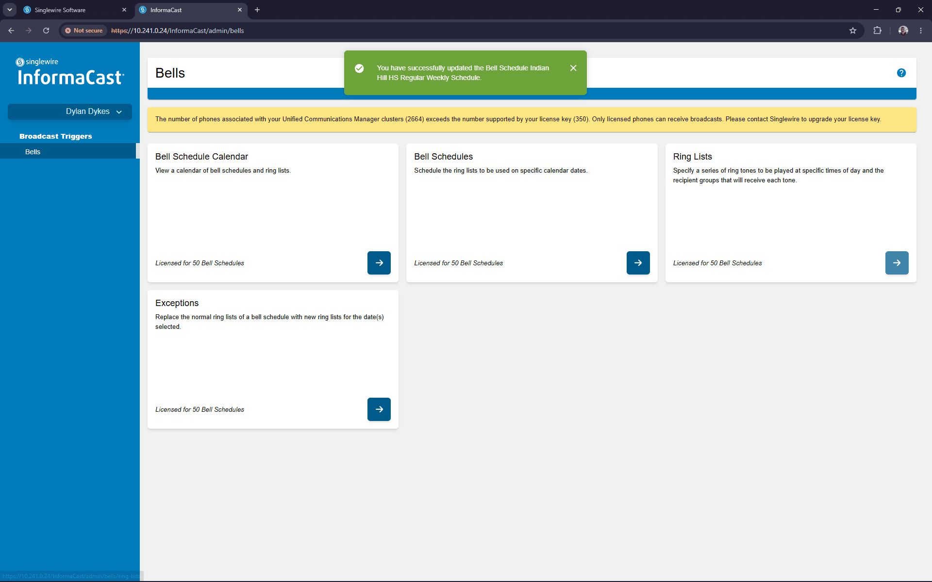Go back to the previous page
This screenshot has height=582, width=932.
coord(11,31)
